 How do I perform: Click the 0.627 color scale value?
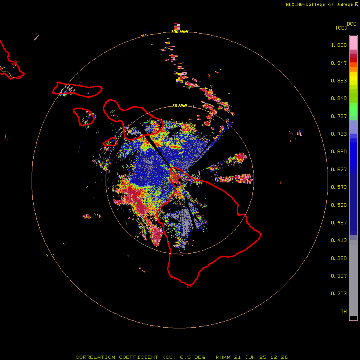[x=339, y=170]
